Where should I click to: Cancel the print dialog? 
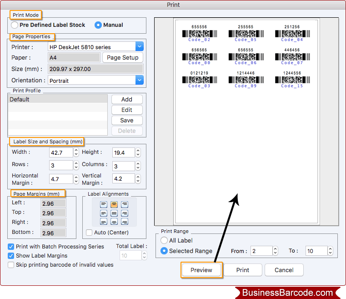[284, 270]
